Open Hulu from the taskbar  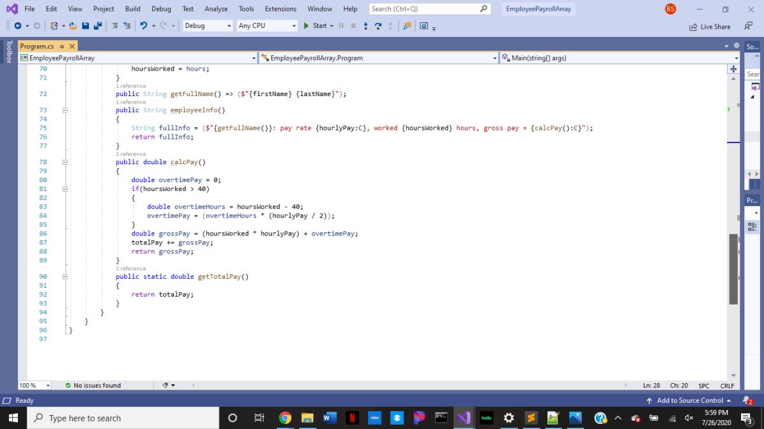pyautogui.click(x=486, y=418)
